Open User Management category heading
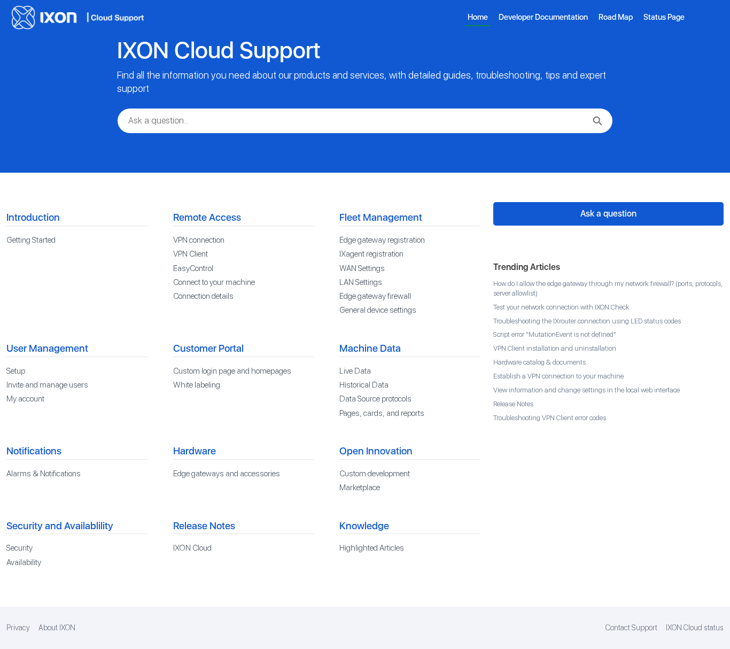Image resolution: width=730 pixels, height=649 pixels. click(x=47, y=349)
